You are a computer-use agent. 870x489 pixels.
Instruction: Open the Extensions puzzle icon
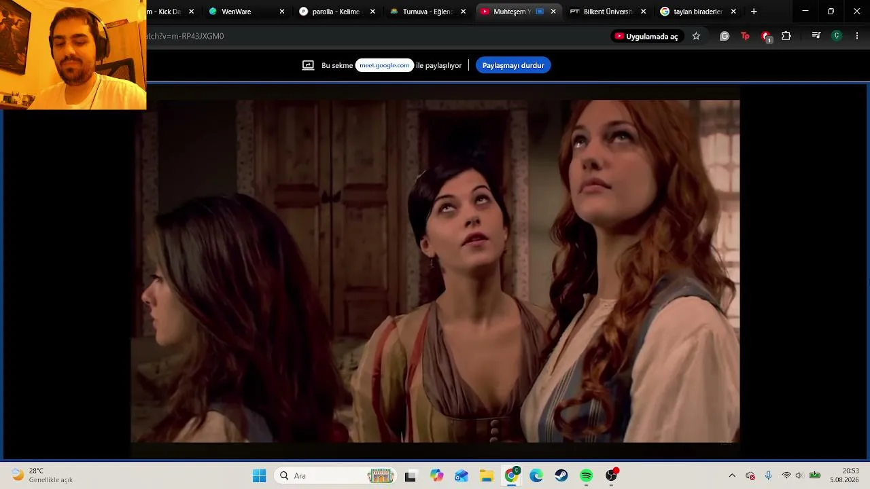[786, 36]
